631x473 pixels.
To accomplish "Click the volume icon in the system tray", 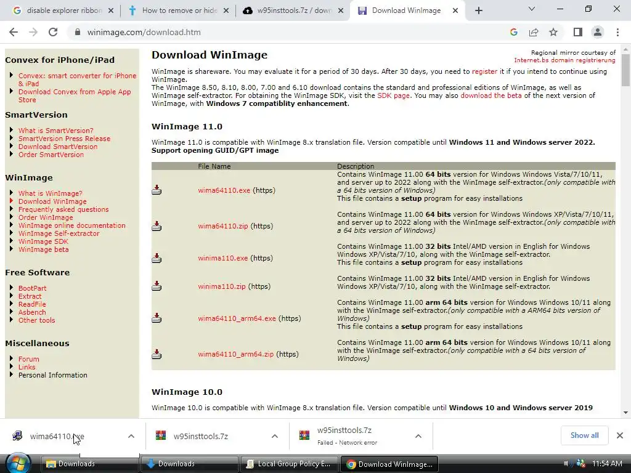I will (567, 464).
